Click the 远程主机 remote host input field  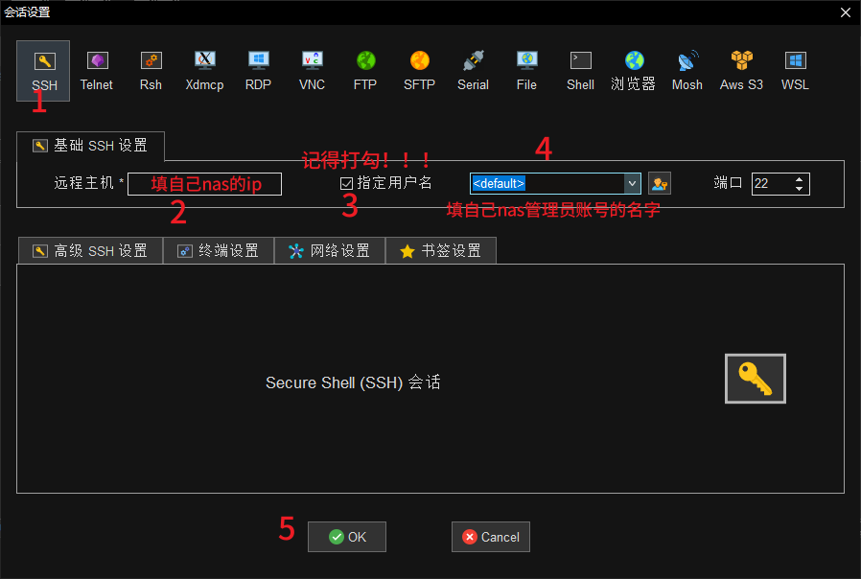(x=205, y=184)
